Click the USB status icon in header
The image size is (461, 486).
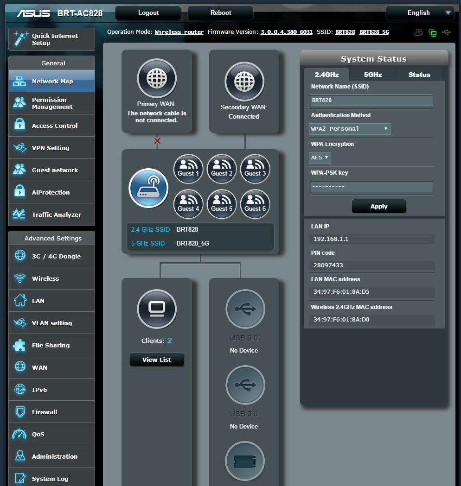click(x=447, y=32)
